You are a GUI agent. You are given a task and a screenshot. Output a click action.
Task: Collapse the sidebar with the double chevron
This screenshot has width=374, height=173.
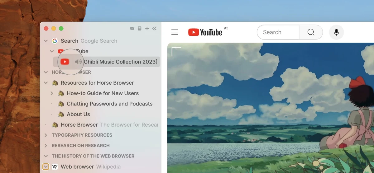[x=154, y=29]
